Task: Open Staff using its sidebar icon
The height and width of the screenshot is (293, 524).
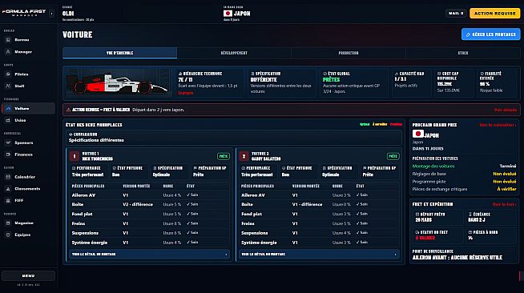Action: (x=8, y=86)
